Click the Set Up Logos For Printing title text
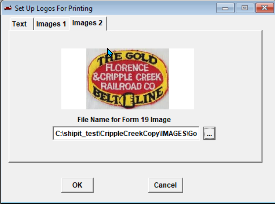This screenshot has height=204, width=275. [x=53, y=8]
